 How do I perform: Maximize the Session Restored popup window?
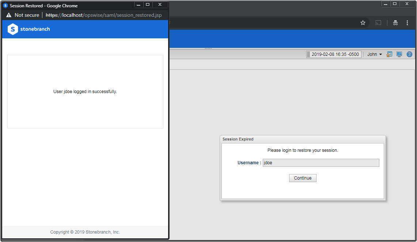pyautogui.click(x=148, y=5)
